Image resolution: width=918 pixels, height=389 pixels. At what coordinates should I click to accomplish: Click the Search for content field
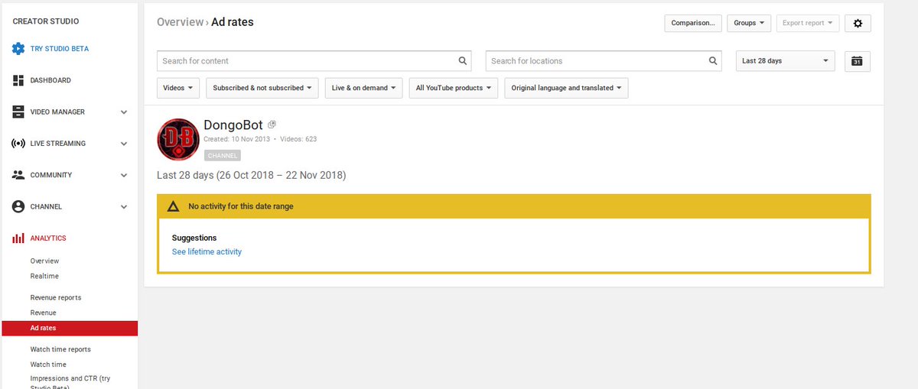click(x=314, y=61)
